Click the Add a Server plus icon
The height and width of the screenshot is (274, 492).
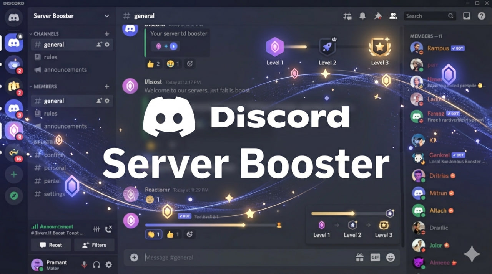pos(14,175)
